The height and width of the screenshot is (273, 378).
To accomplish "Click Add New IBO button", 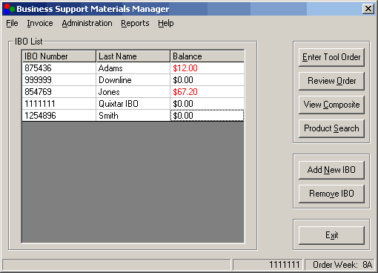I will pos(331,170).
